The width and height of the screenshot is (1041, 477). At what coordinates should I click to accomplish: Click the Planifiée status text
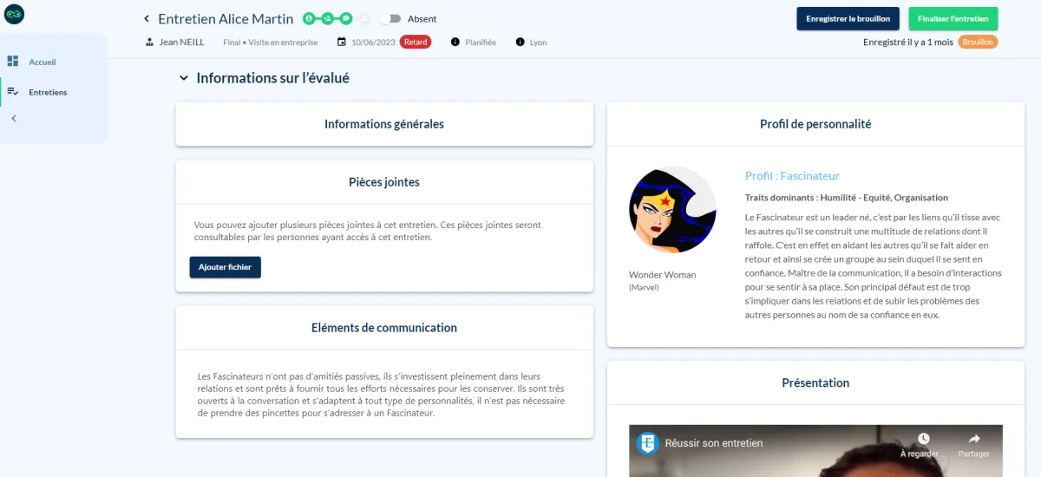point(480,42)
